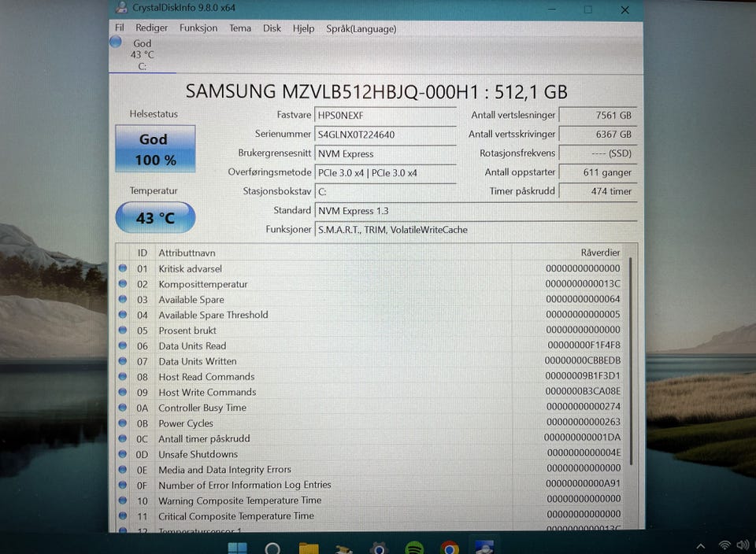Image resolution: width=756 pixels, height=554 pixels.
Task: Select the Unsafe Shutdowns attribute name
Action: [x=198, y=454]
